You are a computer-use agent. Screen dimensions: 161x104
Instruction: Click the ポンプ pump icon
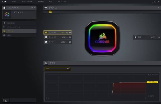(x=46, y=42)
